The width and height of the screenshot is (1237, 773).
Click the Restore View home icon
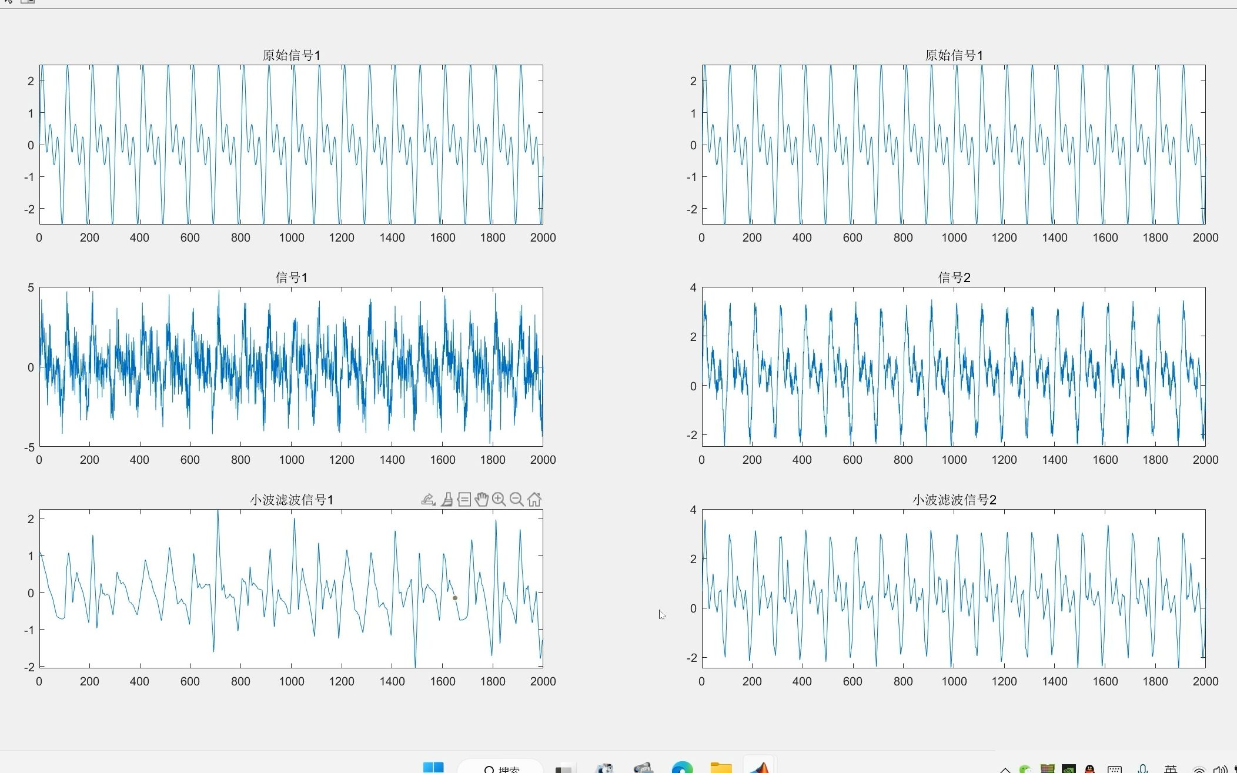[534, 500]
